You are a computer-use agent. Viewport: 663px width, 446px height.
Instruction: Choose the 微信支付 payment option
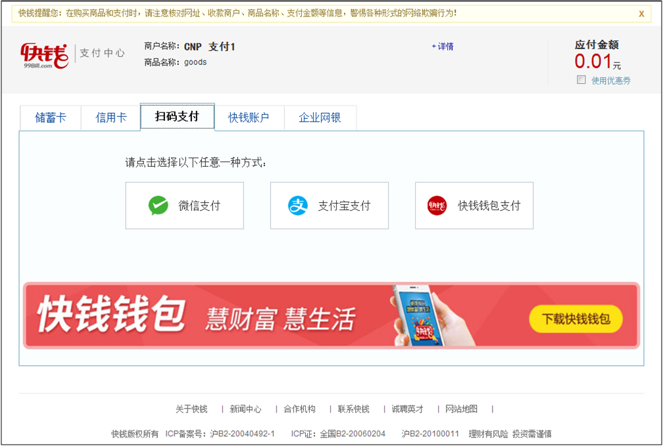185,206
